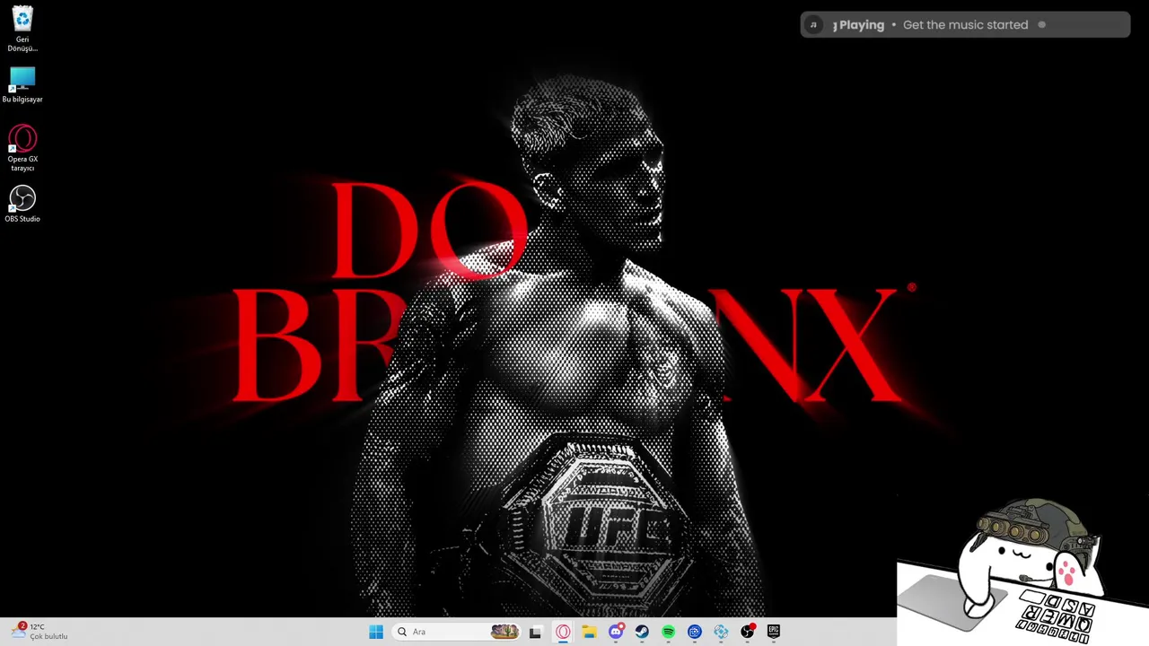Select the Bu bilgisayar desktop icon
This screenshot has height=646, width=1149.
[22, 85]
